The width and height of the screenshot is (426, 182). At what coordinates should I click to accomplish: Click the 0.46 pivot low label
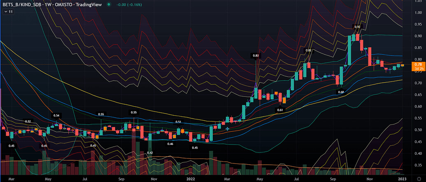click(x=170, y=144)
